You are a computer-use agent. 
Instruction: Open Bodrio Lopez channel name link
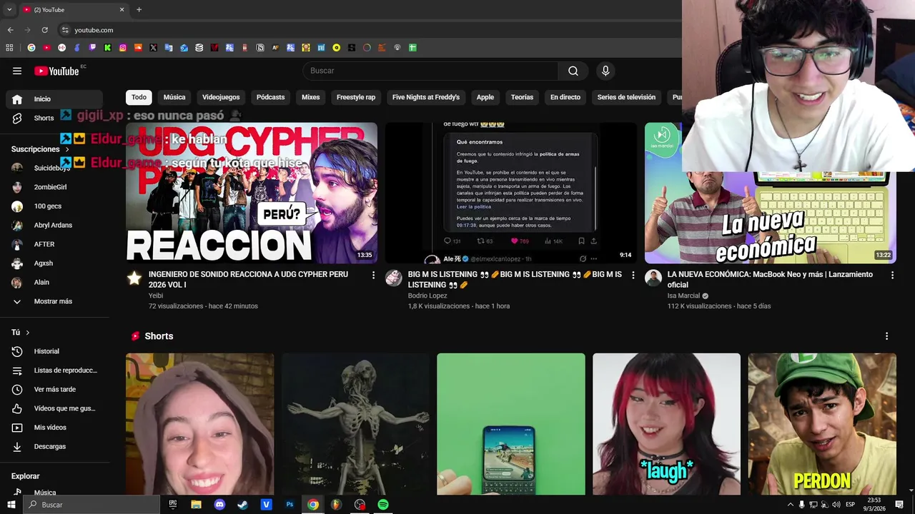tap(427, 296)
